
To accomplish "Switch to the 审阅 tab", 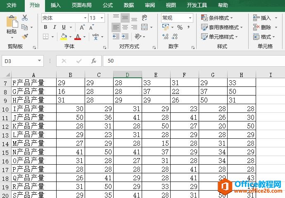I will (x=150, y=5).
